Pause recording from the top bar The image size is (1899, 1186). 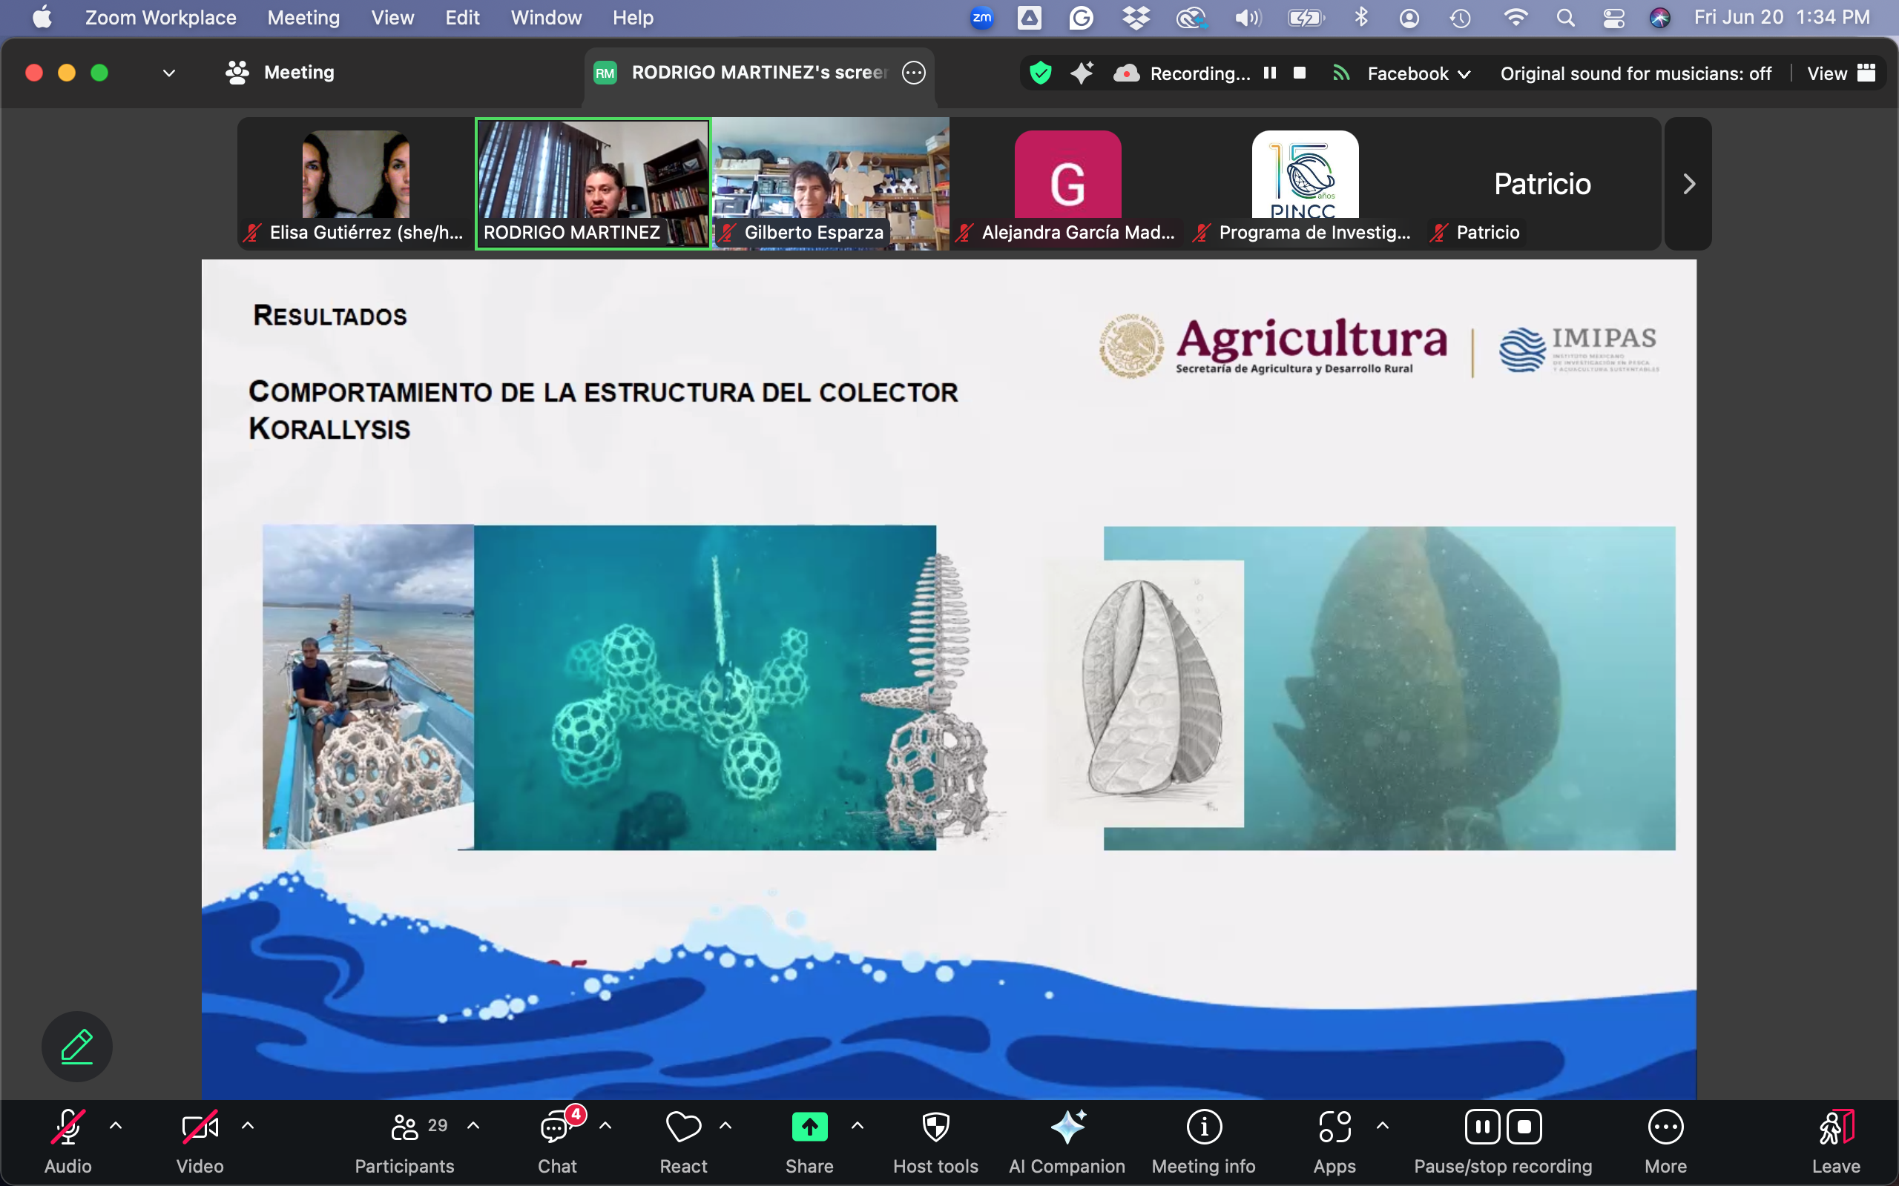[1270, 73]
